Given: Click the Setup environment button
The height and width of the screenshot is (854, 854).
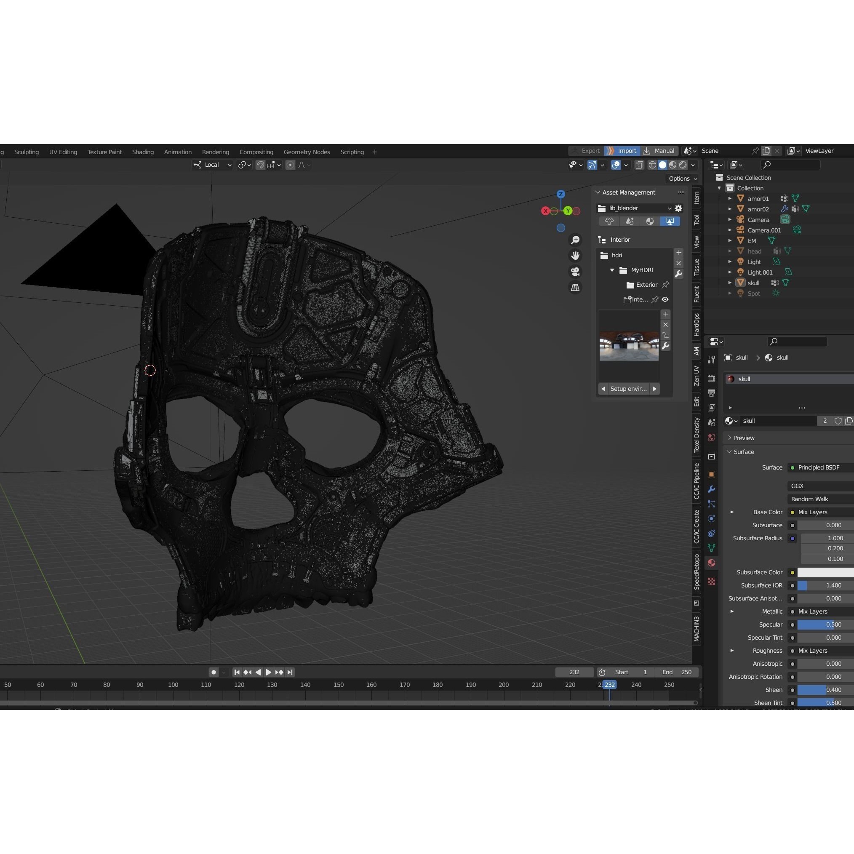Looking at the screenshot, I should tap(628, 389).
